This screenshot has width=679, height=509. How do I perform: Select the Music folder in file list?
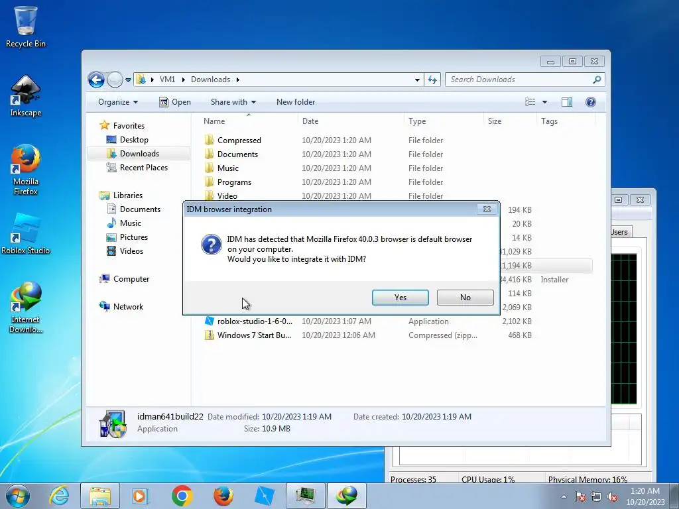coord(228,168)
